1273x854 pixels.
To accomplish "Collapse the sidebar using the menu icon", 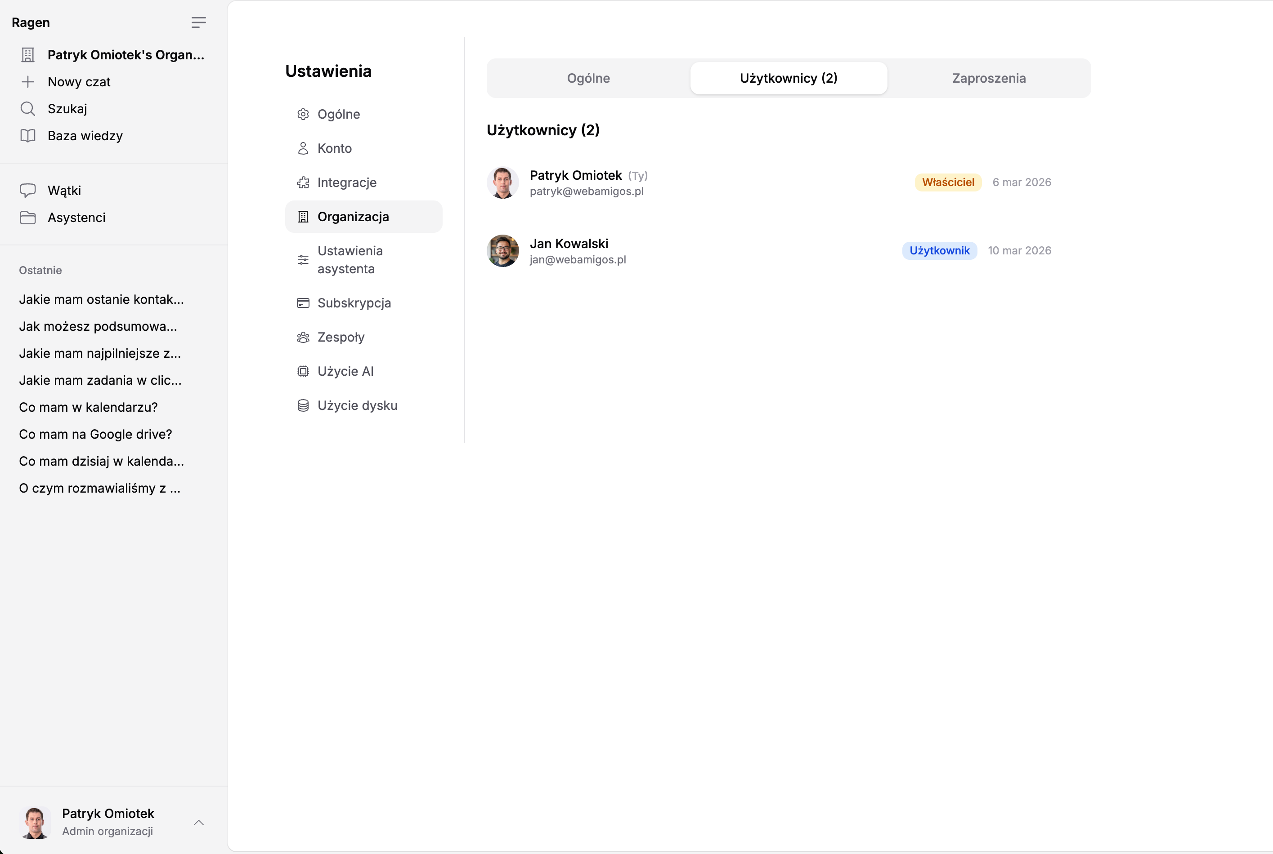I will click(x=198, y=22).
